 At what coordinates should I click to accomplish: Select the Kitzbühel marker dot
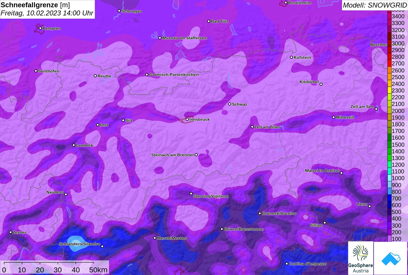click(321, 84)
